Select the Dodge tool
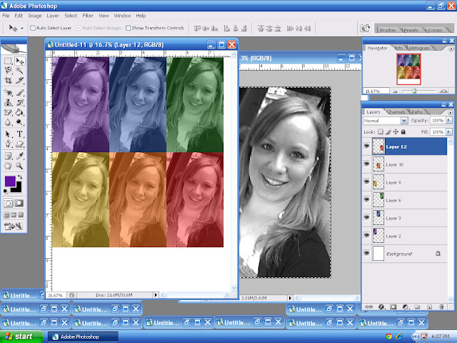The height and width of the screenshot is (343, 457). tap(19, 122)
